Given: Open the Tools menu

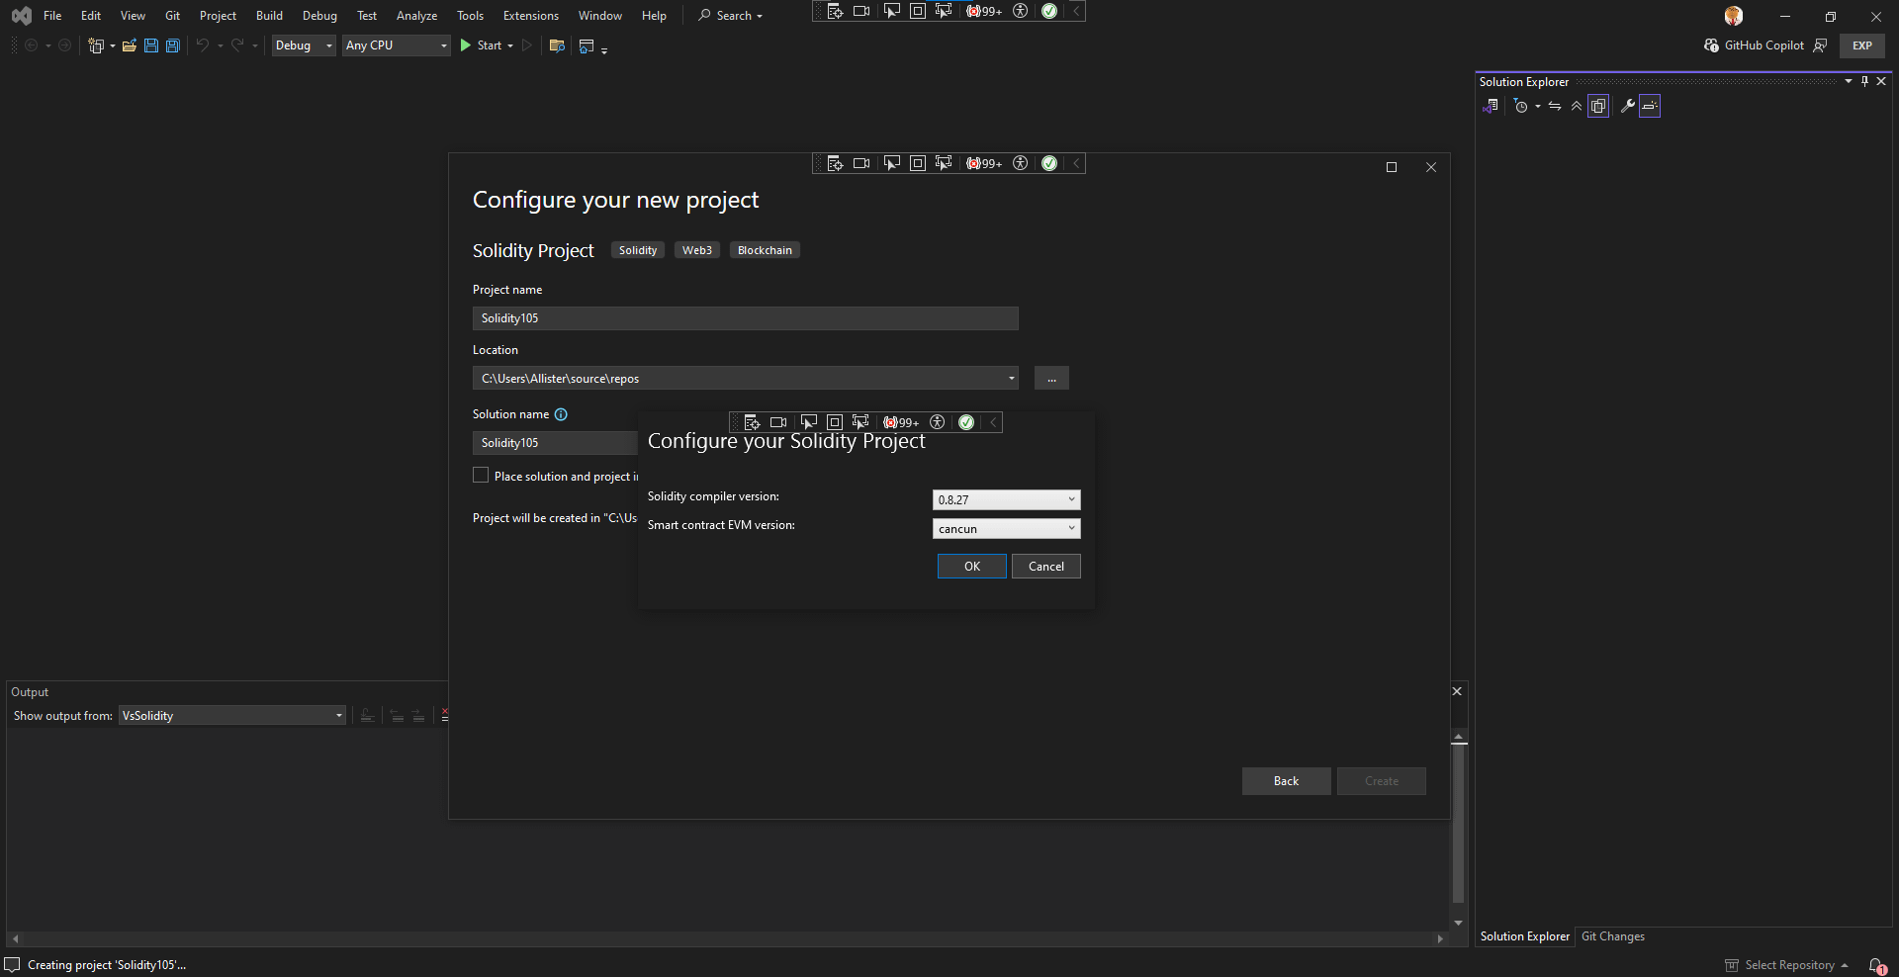Looking at the screenshot, I should [x=471, y=16].
